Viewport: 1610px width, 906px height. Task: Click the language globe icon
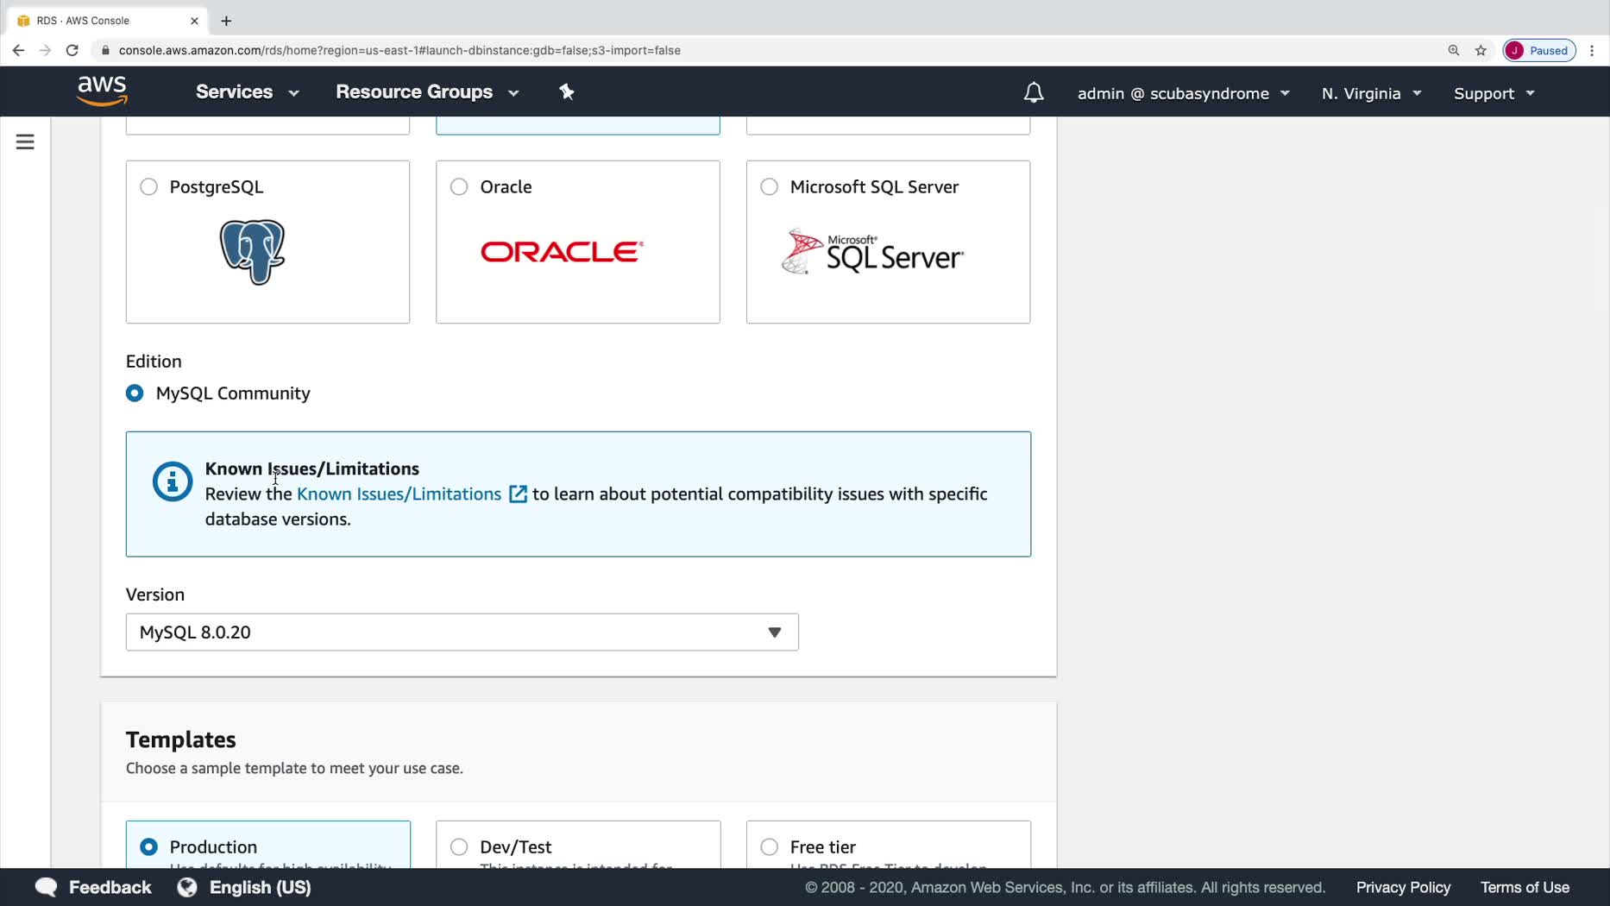click(x=187, y=887)
